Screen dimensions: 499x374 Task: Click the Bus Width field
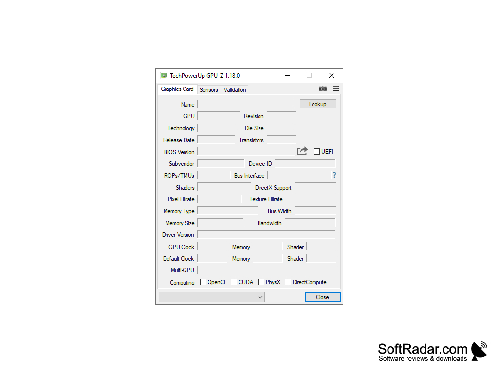(x=315, y=211)
